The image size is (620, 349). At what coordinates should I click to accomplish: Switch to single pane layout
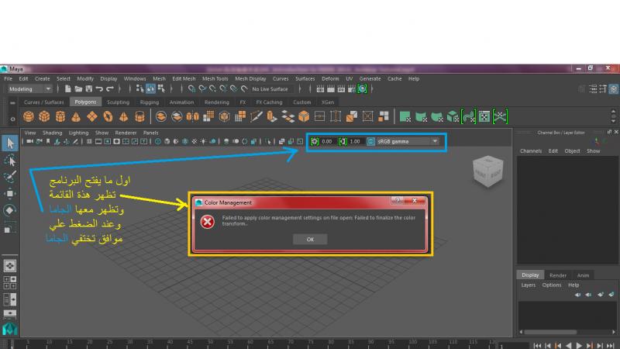(10, 265)
